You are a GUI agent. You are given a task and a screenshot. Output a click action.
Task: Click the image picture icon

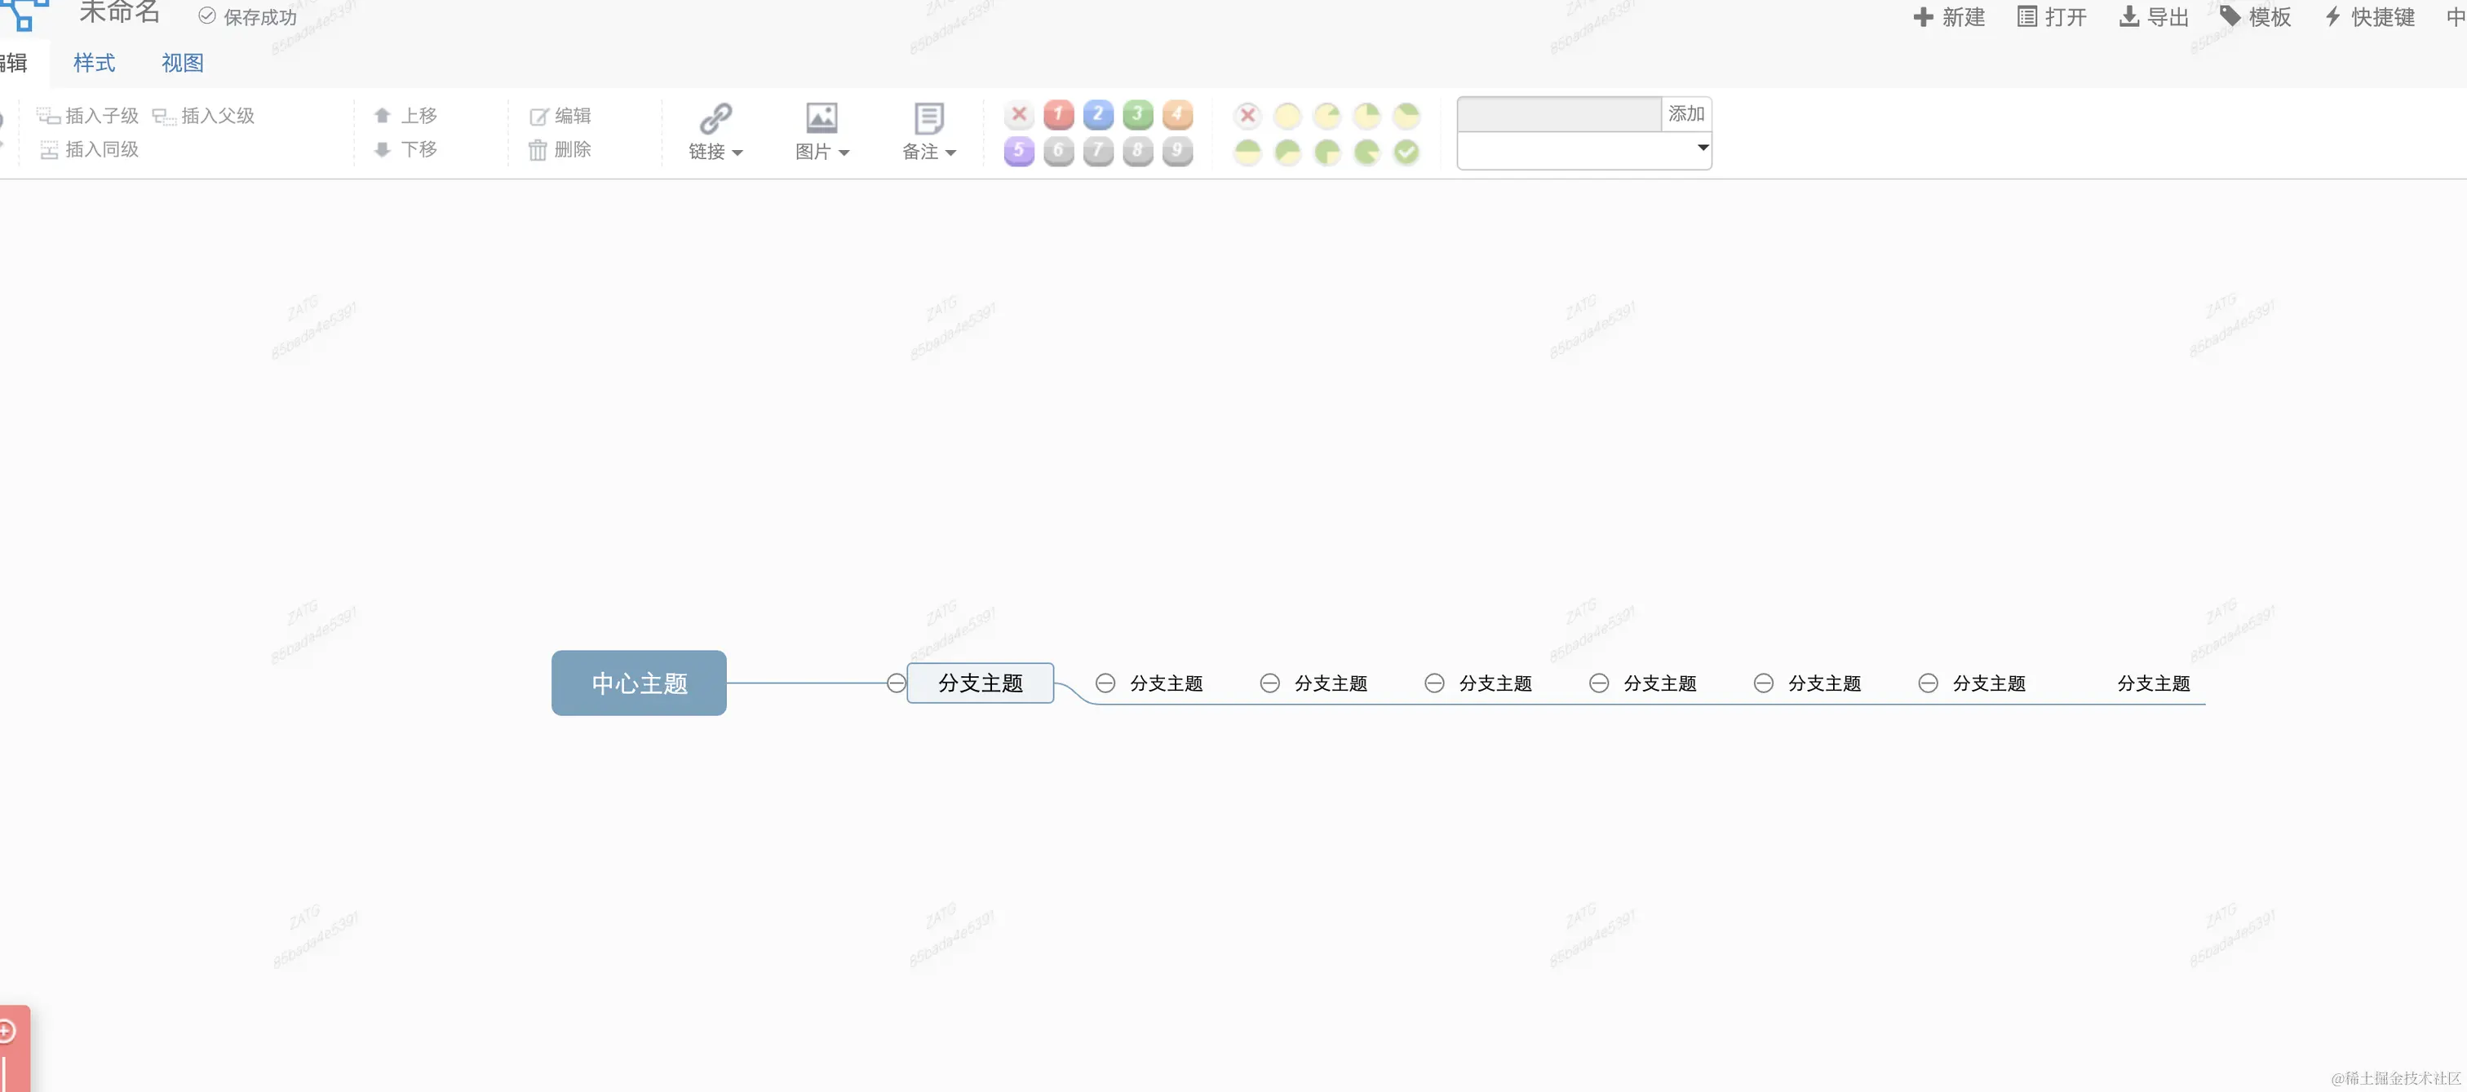822,119
